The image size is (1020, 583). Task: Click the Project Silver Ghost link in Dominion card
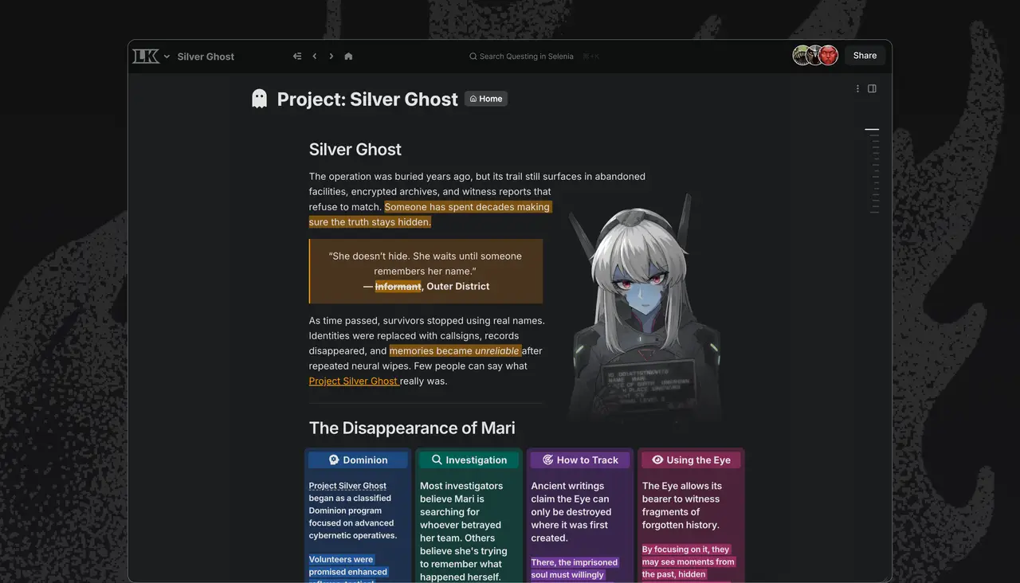(347, 486)
